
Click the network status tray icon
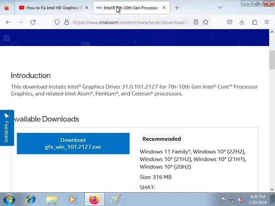point(232,199)
